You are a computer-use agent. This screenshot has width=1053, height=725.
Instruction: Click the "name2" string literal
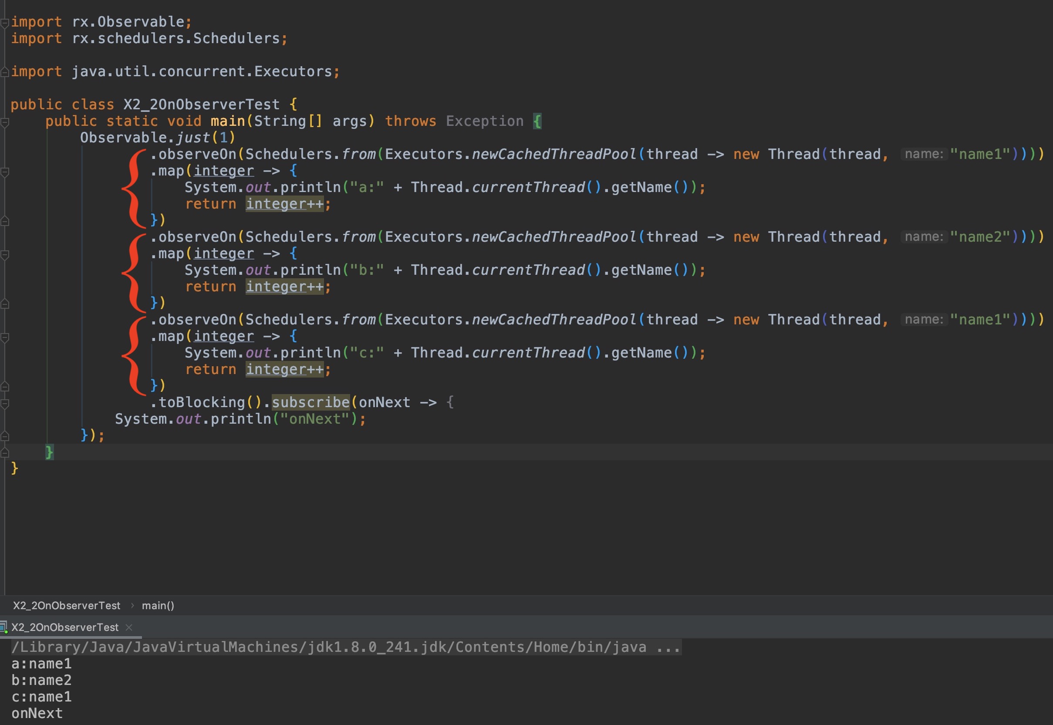pos(980,237)
